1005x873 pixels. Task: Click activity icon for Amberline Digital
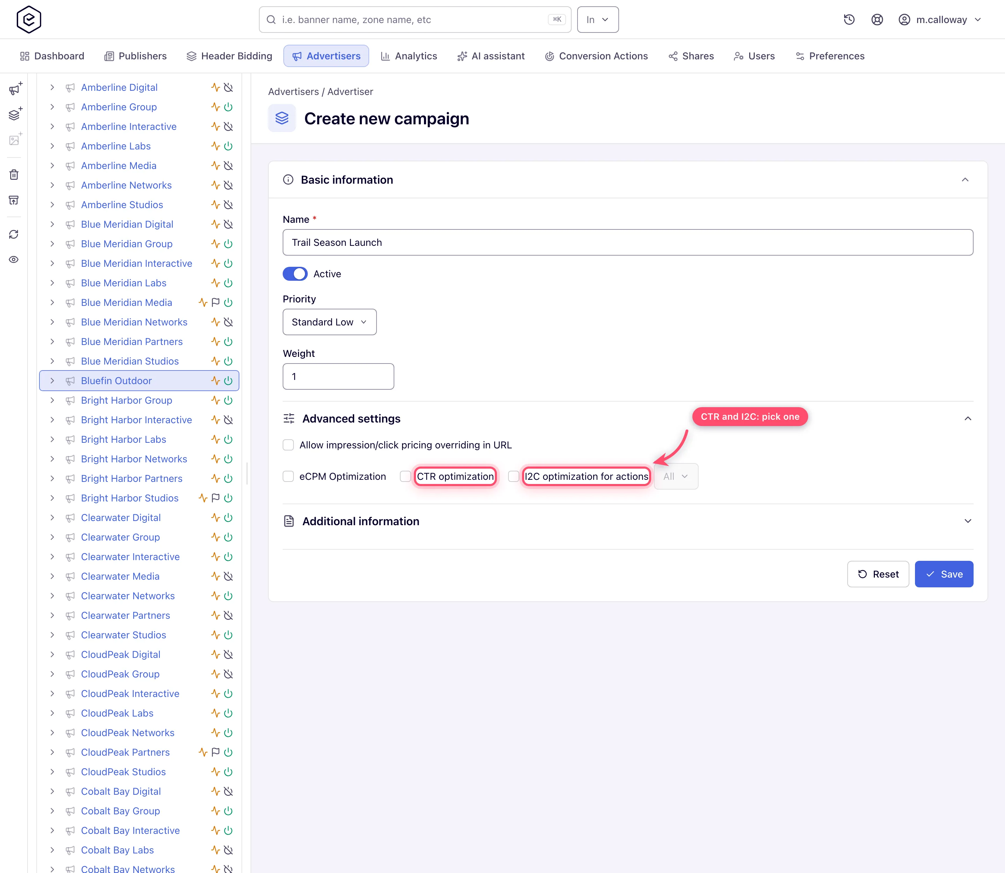tap(216, 87)
